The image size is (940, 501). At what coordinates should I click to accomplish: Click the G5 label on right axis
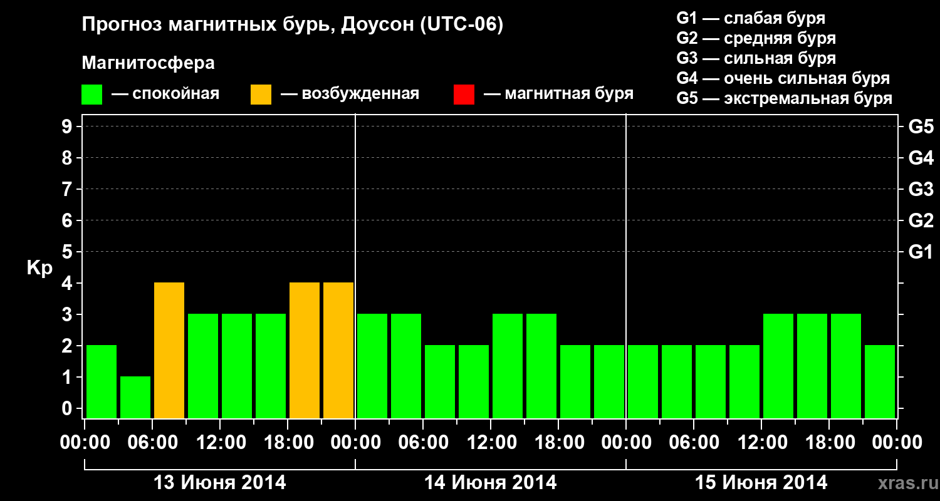click(921, 127)
